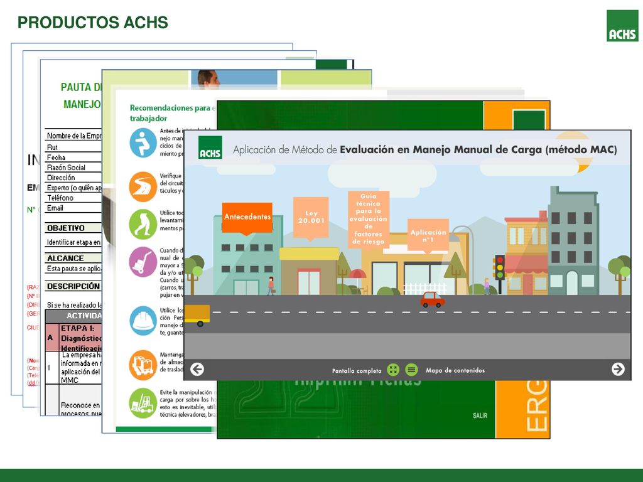This screenshot has height=482, width=643.
Task: Click the Teléfono row in the form
Action: point(73,198)
